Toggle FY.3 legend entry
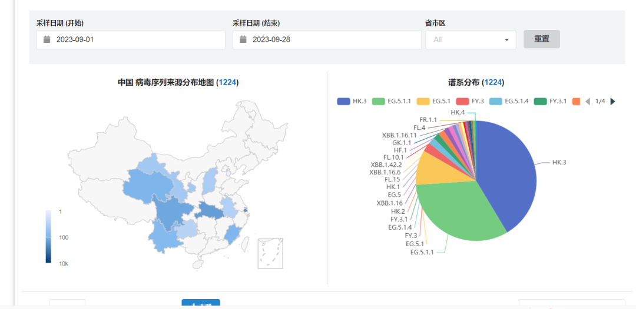This screenshot has height=309, width=636. [470, 102]
